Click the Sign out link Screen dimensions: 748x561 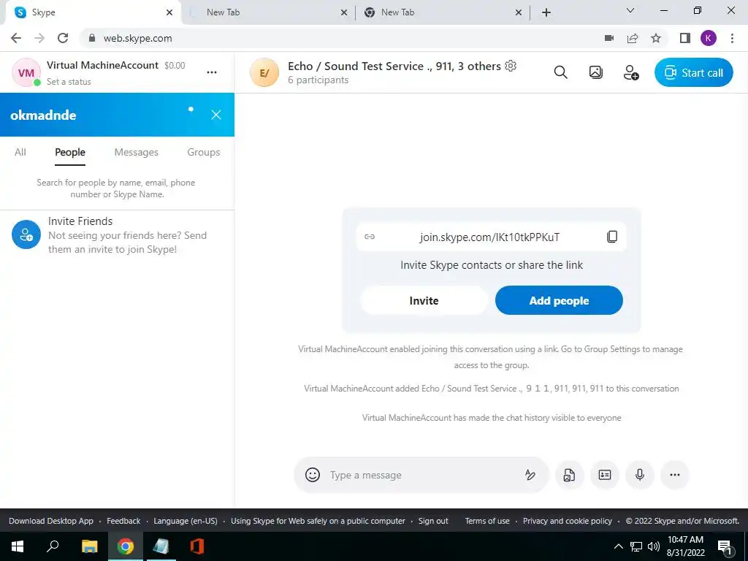coord(433,521)
